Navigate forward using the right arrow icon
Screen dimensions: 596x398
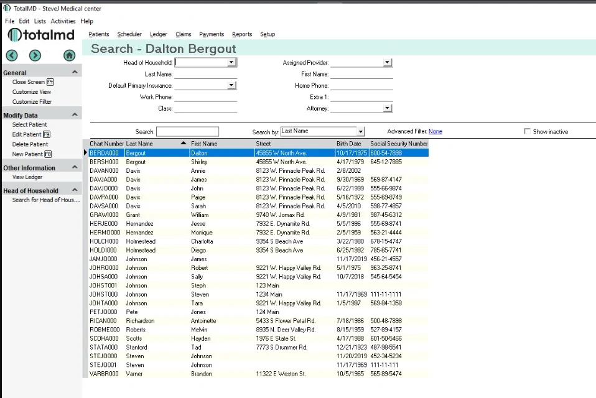[x=35, y=55]
